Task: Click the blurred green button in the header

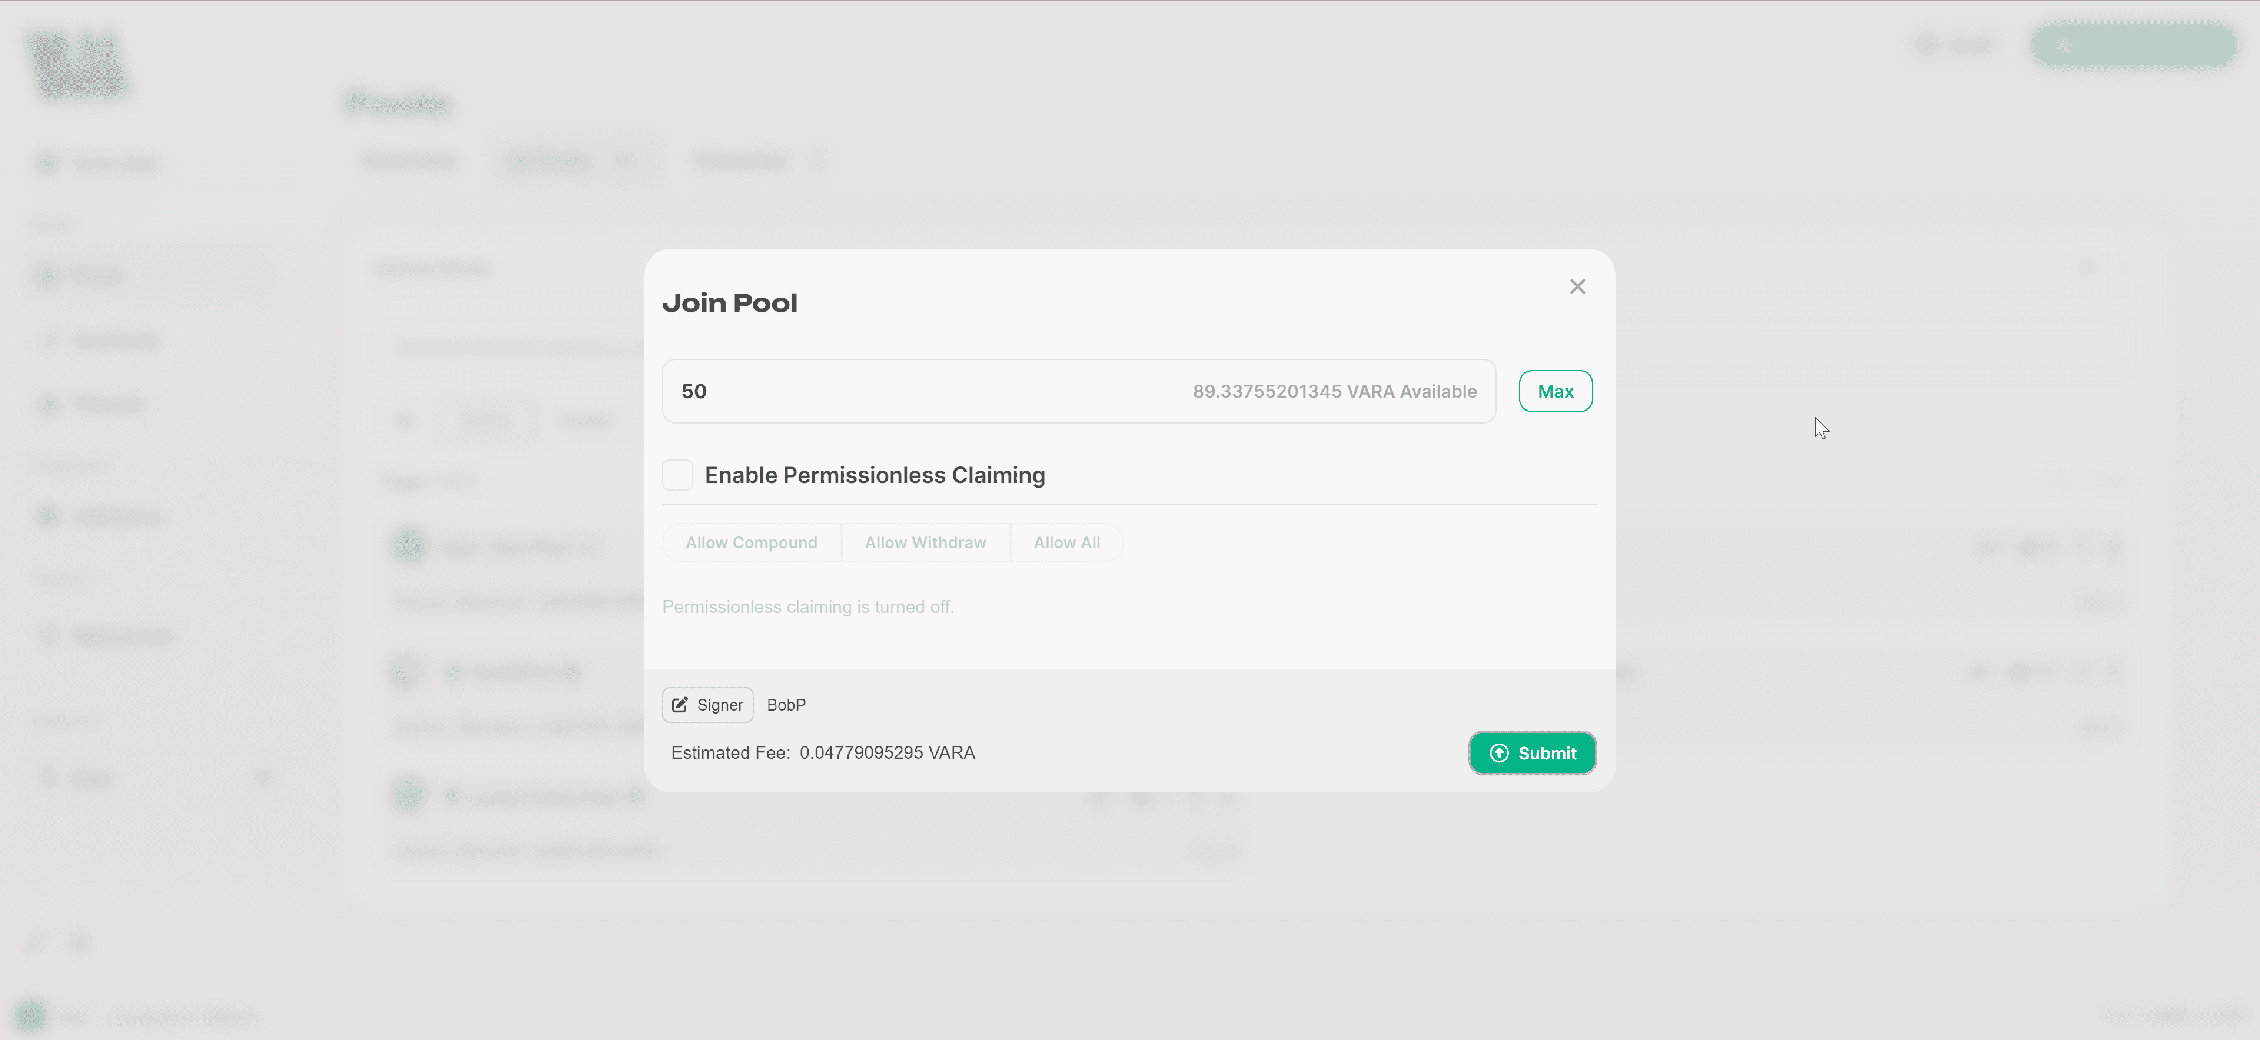Action: pos(2133,46)
